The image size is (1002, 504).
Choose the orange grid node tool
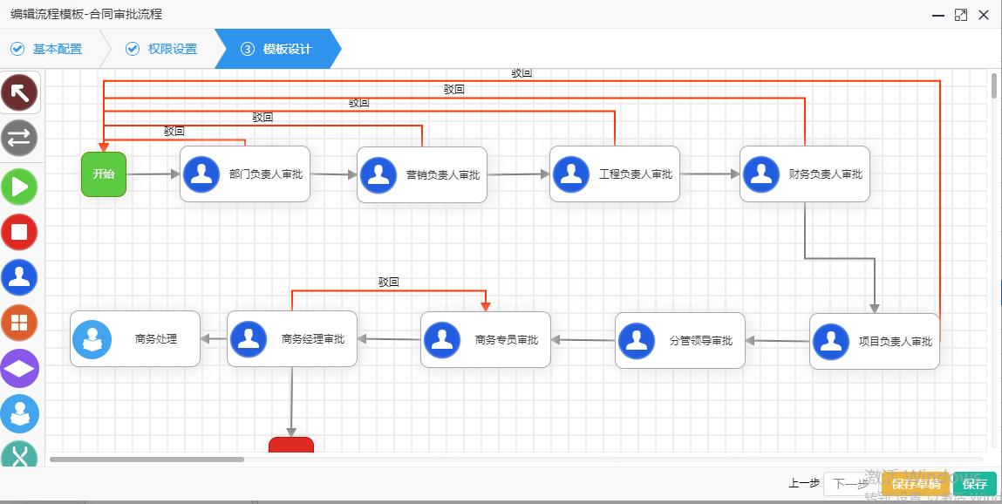[x=20, y=323]
